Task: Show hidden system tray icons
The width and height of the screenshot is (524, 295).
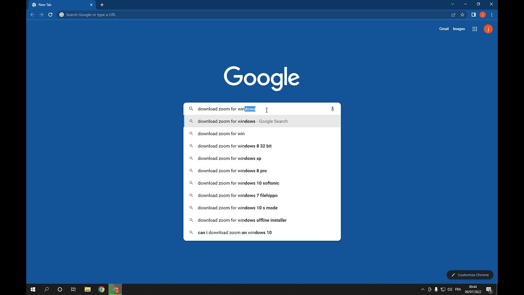Action: [423, 289]
